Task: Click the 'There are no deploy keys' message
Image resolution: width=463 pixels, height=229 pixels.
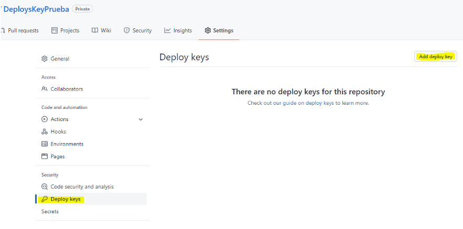Action: point(308,92)
